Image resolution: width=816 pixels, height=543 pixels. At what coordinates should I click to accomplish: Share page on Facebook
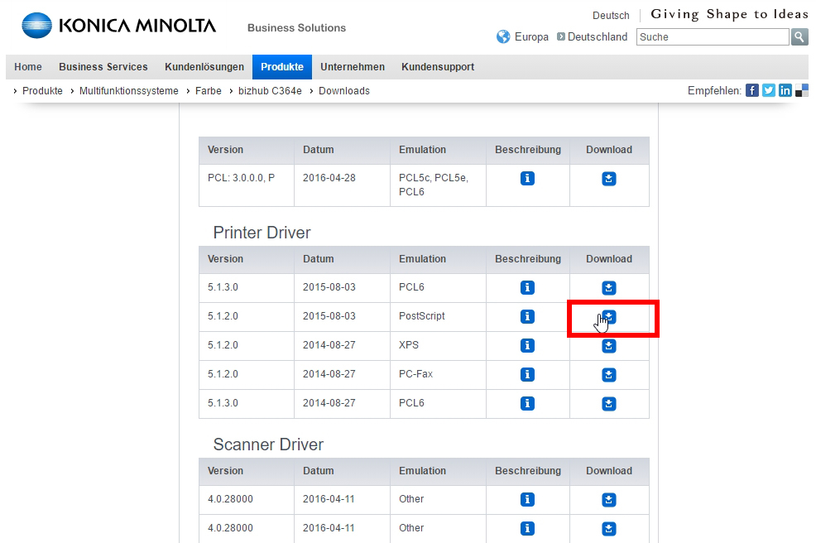(752, 90)
